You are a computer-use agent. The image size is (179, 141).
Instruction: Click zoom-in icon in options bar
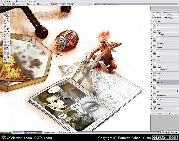9,4
